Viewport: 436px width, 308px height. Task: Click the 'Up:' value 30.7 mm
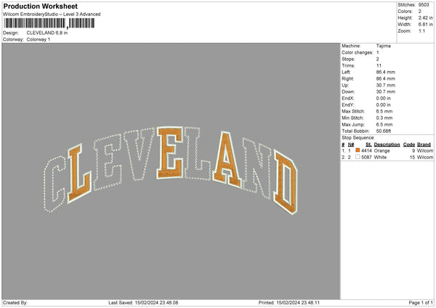click(386, 85)
